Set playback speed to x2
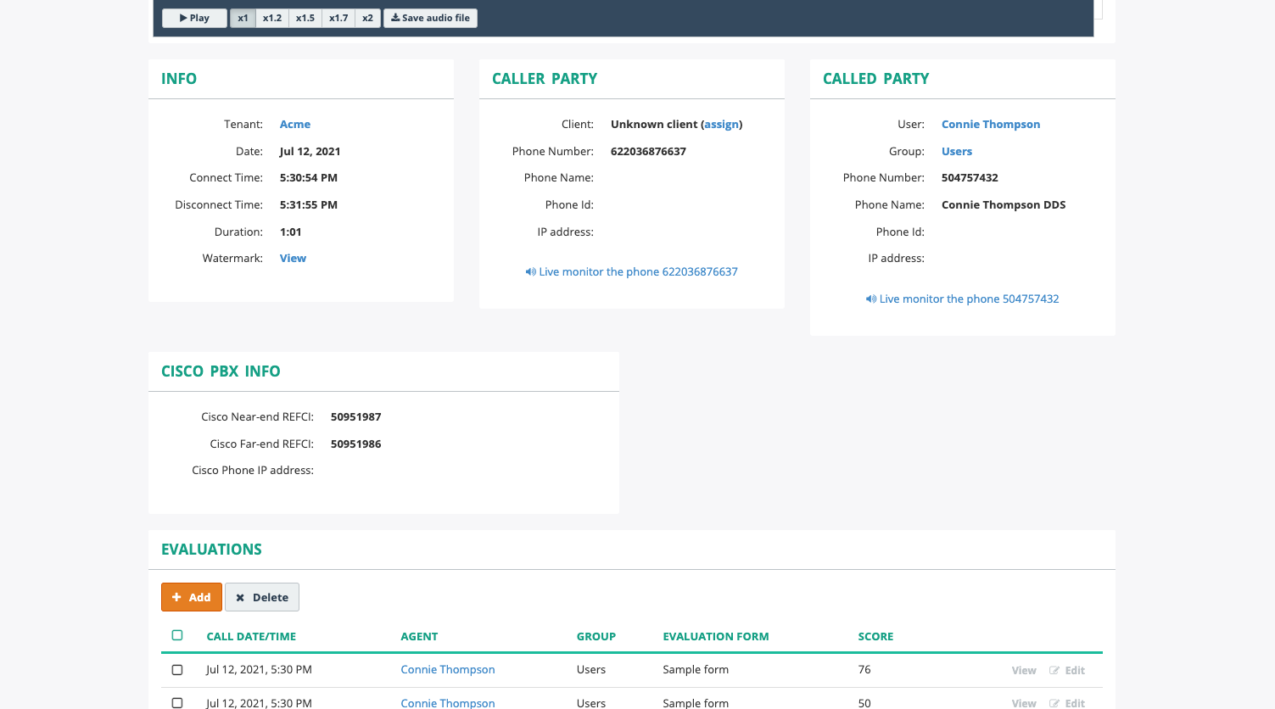Viewport: 1275px width, 709px height. (367, 18)
